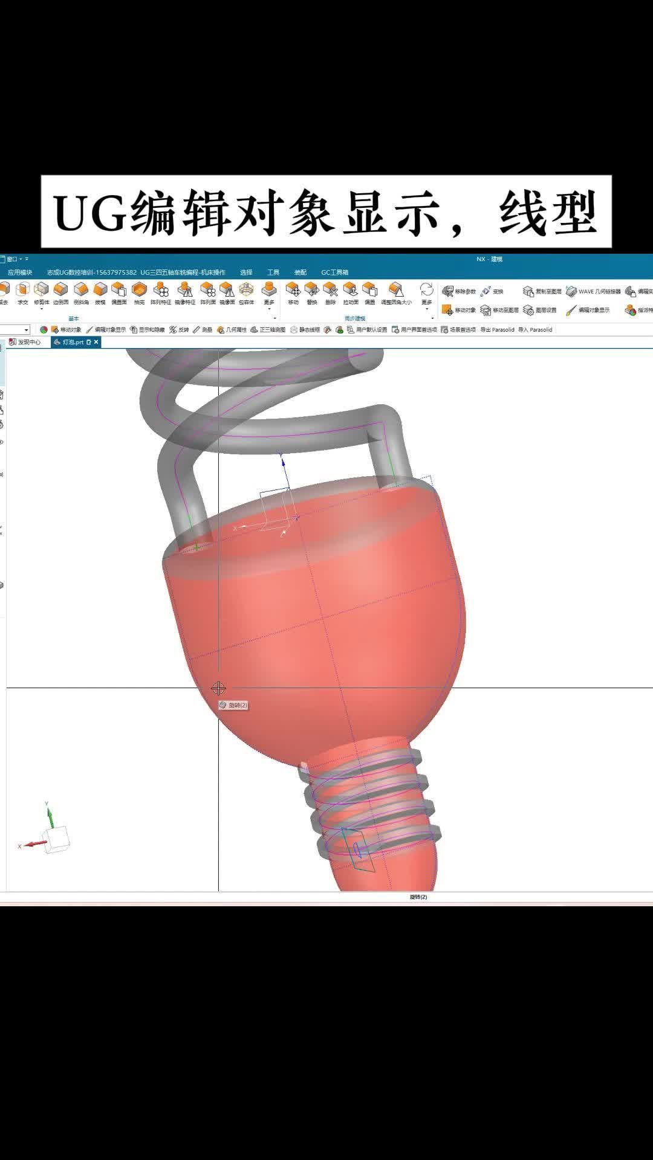Switch to the 发现中心 tab
Screen dimensions: 653x1160
[x=25, y=342]
